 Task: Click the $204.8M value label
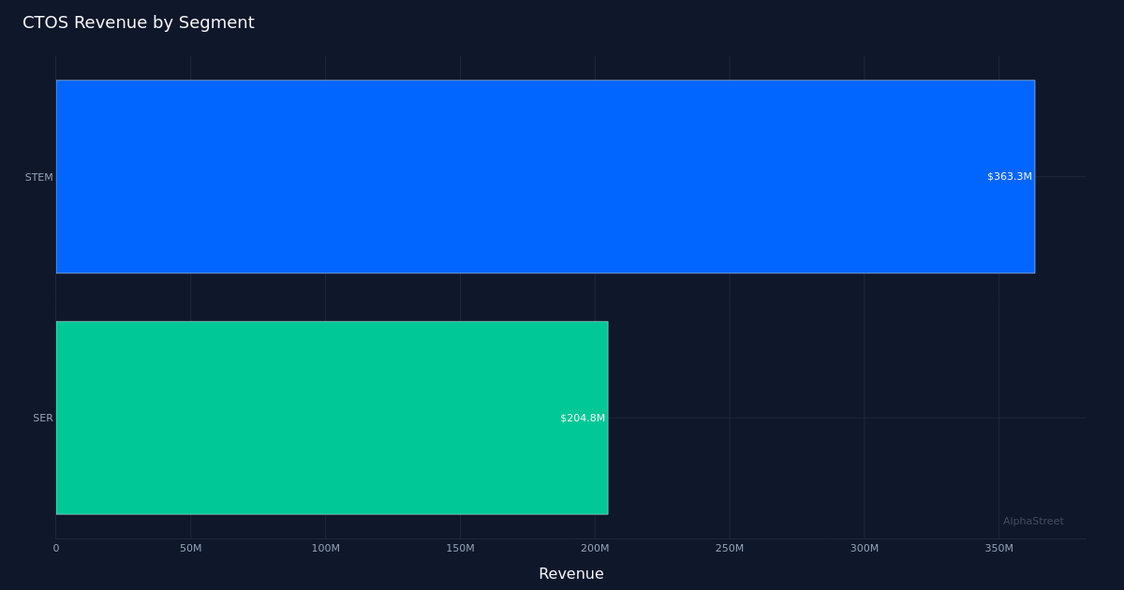coord(581,418)
